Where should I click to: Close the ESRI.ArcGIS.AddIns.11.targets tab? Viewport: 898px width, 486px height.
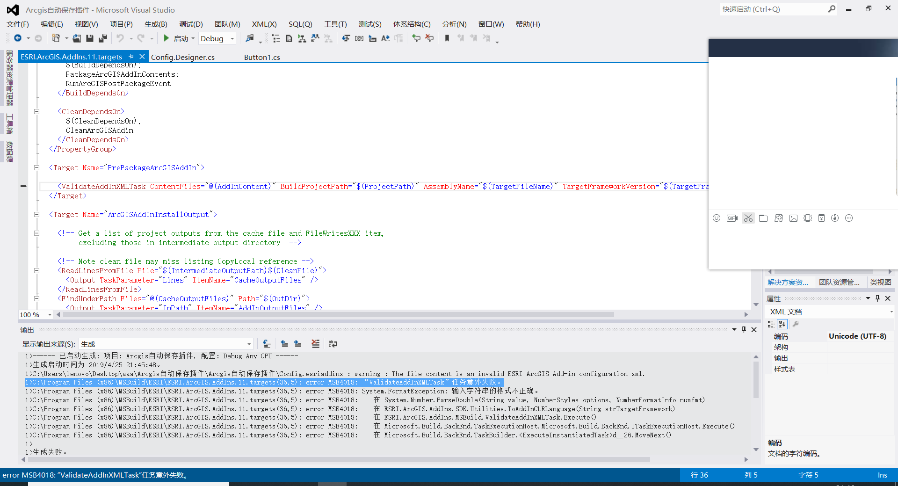[x=142, y=57]
